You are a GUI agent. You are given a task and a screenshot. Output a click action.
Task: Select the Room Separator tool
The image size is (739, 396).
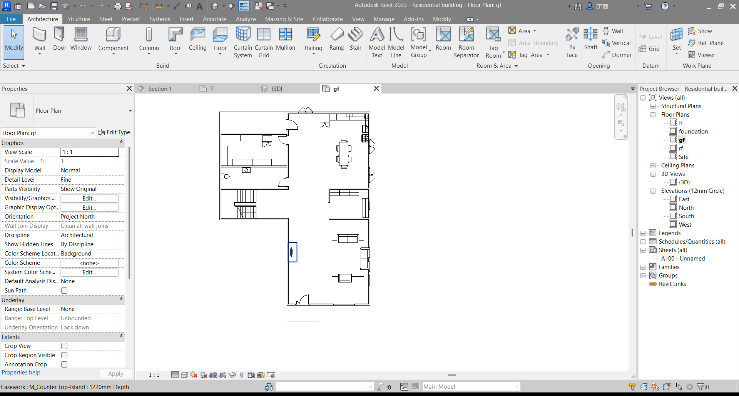coord(466,42)
